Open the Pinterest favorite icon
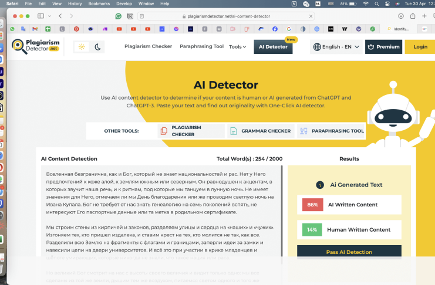Image resolution: width=435 pixels, height=285 pixels. pyautogui.click(x=76, y=29)
